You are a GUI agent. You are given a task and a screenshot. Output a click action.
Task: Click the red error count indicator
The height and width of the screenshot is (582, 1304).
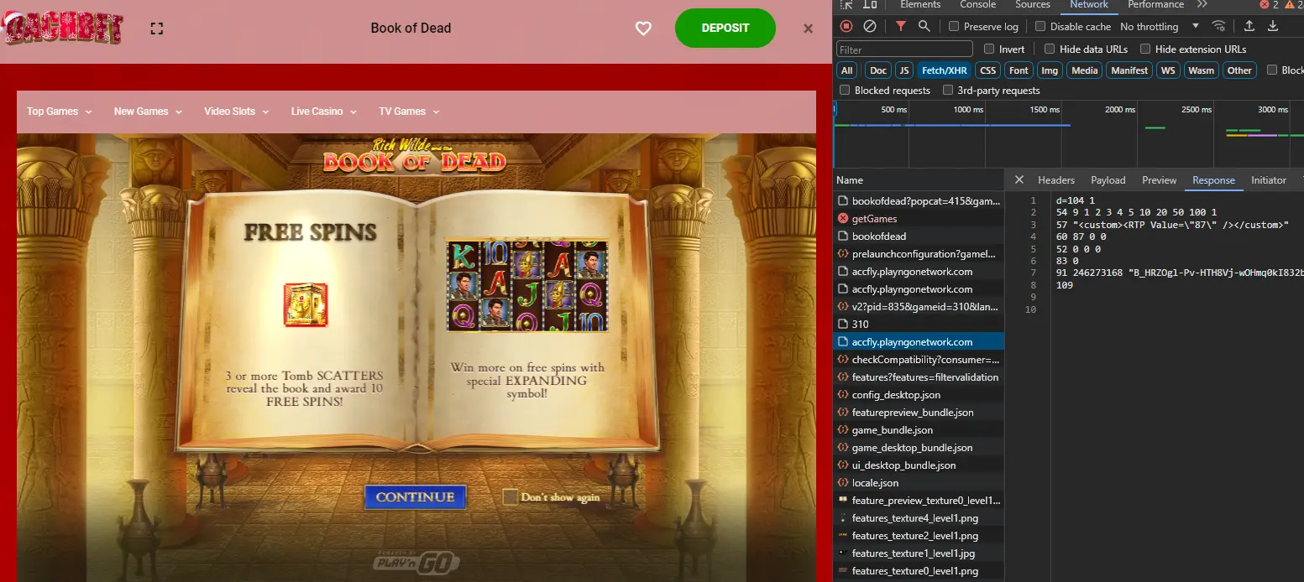pyautogui.click(x=1269, y=5)
